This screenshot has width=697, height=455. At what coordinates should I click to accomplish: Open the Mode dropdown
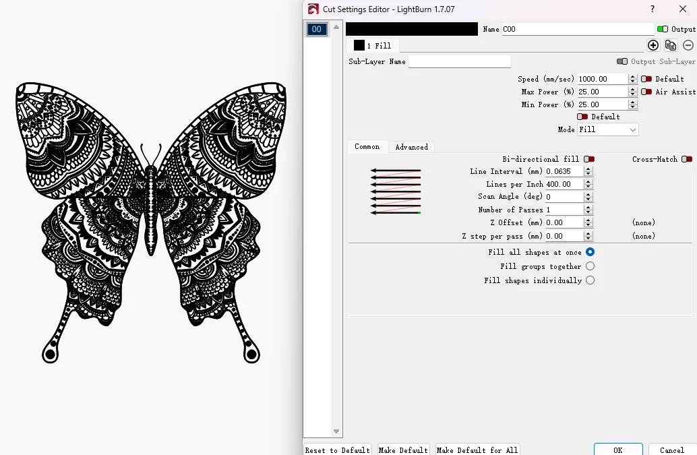pyautogui.click(x=607, y=129)
